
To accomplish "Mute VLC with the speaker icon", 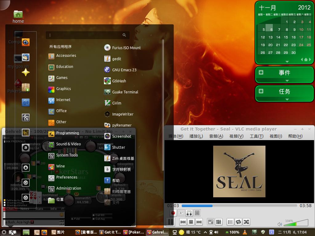I will [279, 224].
